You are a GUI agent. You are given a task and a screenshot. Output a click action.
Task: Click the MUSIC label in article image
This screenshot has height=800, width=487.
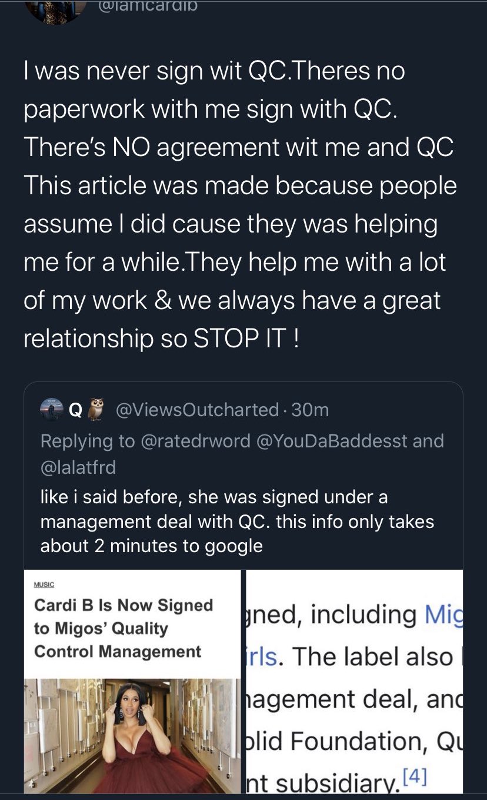pos(44,585)
